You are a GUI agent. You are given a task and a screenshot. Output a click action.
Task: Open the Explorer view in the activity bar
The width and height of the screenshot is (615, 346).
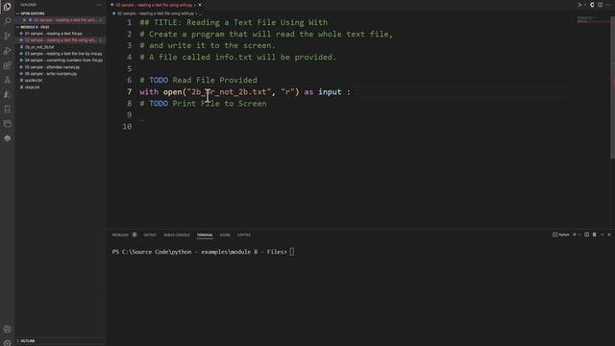(7, 7)
